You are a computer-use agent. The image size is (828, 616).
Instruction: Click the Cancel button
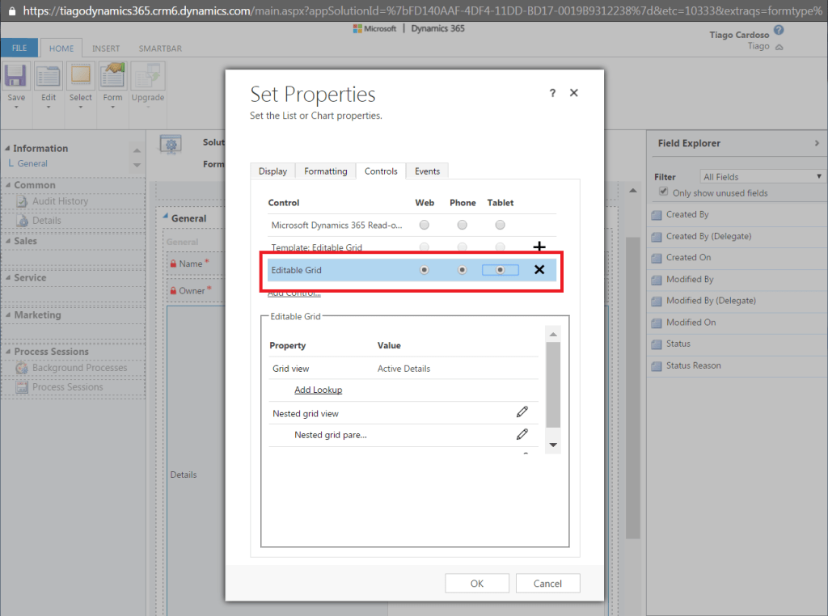tap(547, 584)
